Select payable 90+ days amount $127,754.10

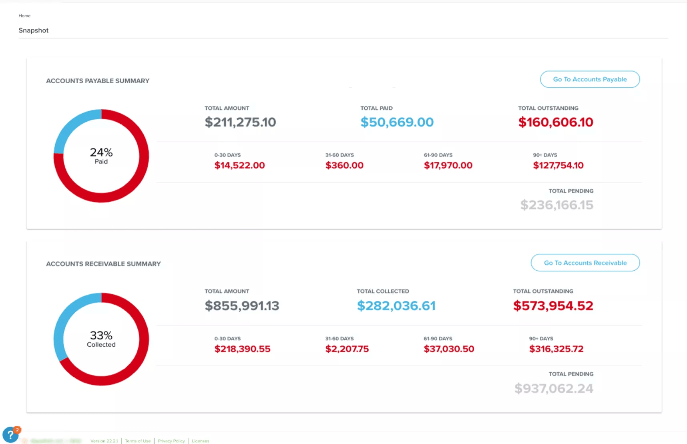pyautogui.click(x=558, y=165)
